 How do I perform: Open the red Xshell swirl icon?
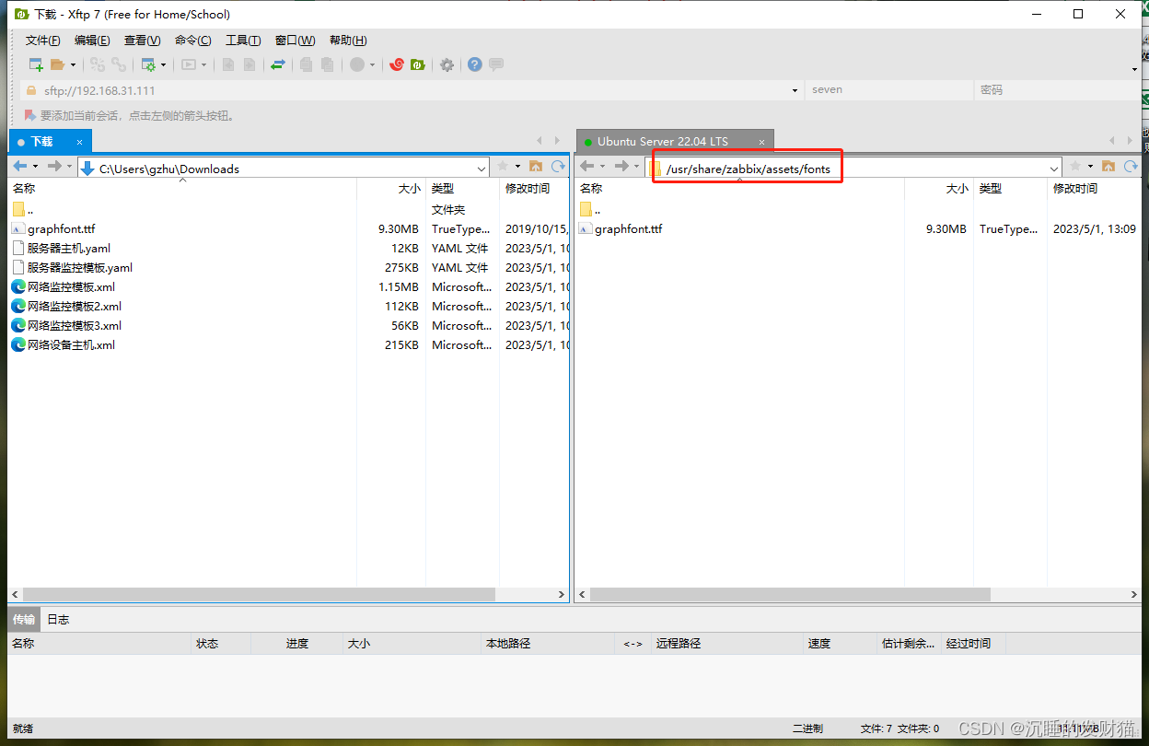(x=397, y=64)
